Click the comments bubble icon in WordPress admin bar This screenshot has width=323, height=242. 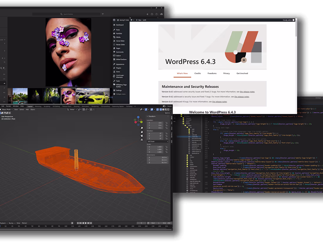(132, 20)
